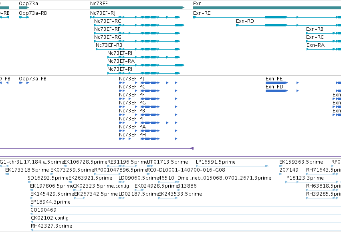Screen dimensions: 341x232
Task: Select the CO190469 feature label
Action: click(x=44, y=210)
